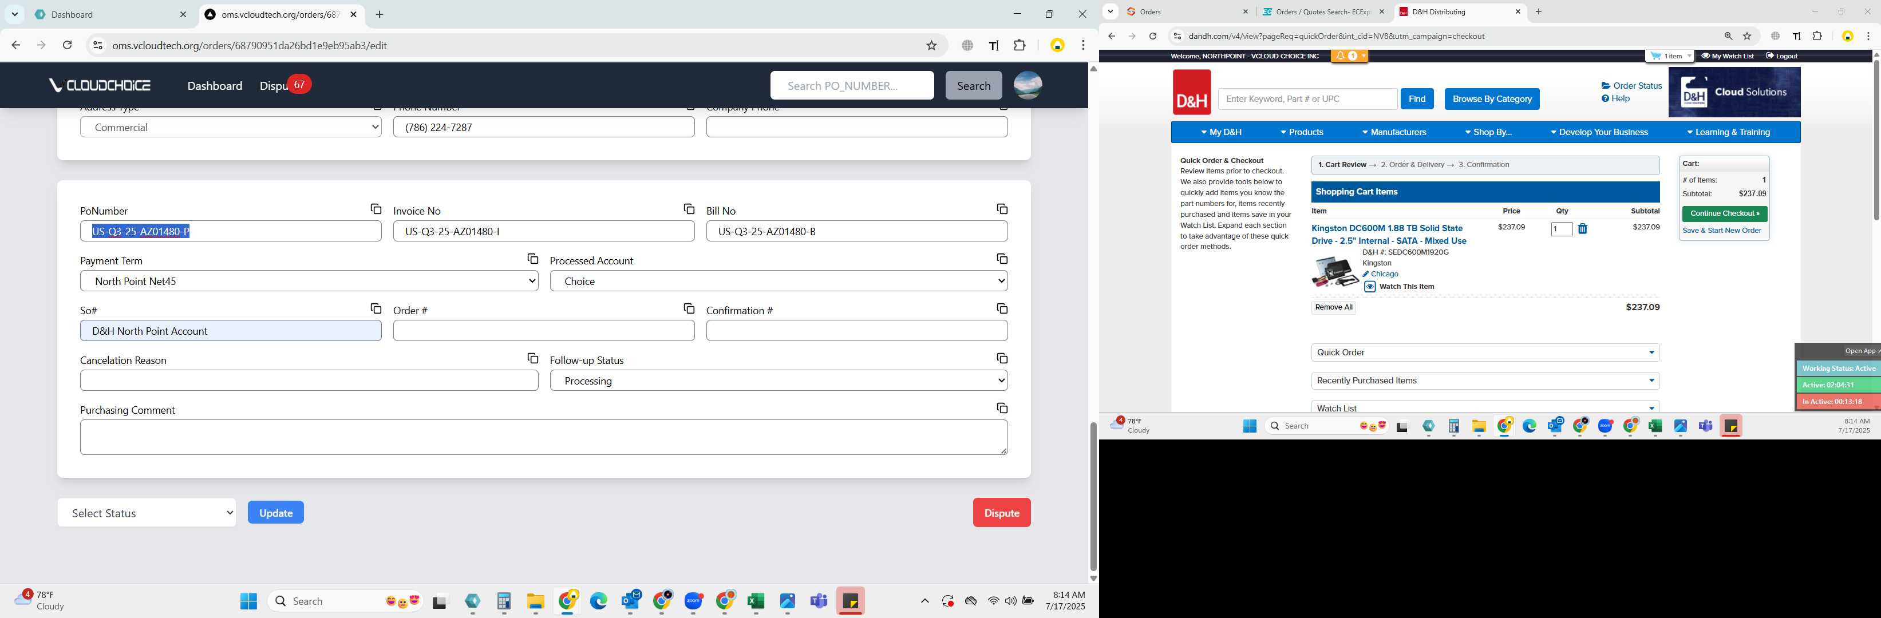Image resolution: width=1881 pixels, height=618 pixels.
Task: Click D&H logo in right window
Action: 1192,93
